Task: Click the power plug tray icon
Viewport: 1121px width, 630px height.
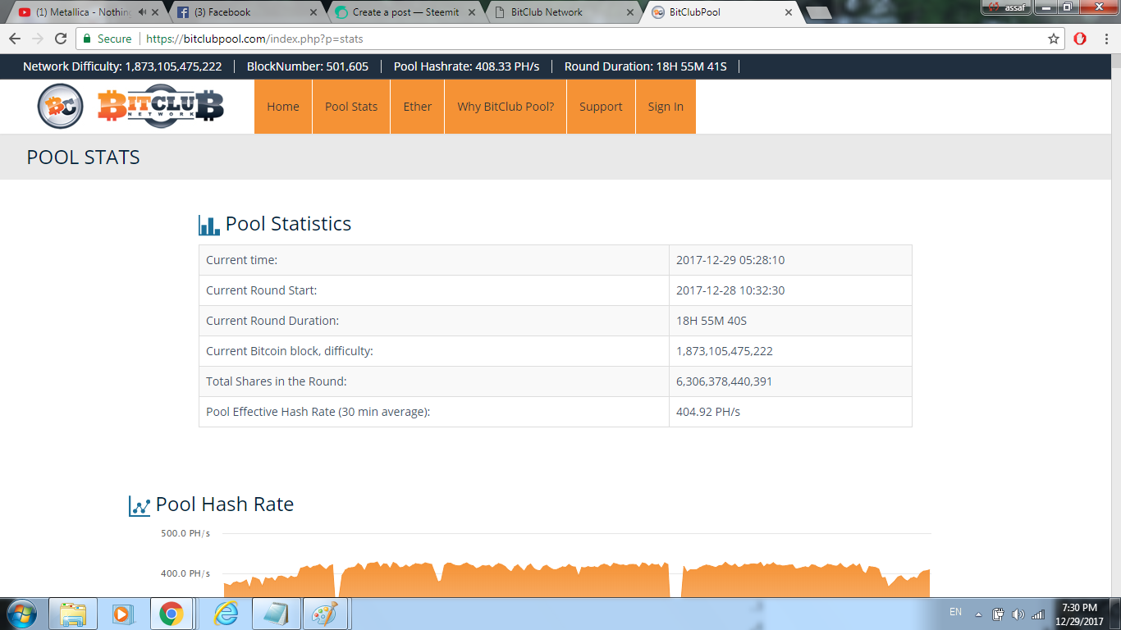Action: (999, 614)
